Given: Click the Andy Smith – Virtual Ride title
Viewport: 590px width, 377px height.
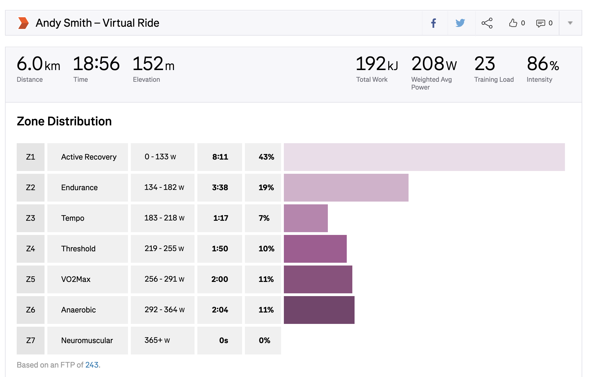Looking at the screenshot, I should click(97, 23).
